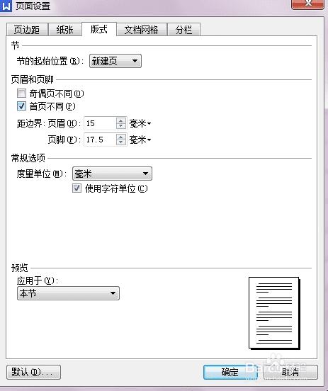Increase the 页脚 distance with up arrow
This screenshot has width=328, height=391.
point(121,137)
